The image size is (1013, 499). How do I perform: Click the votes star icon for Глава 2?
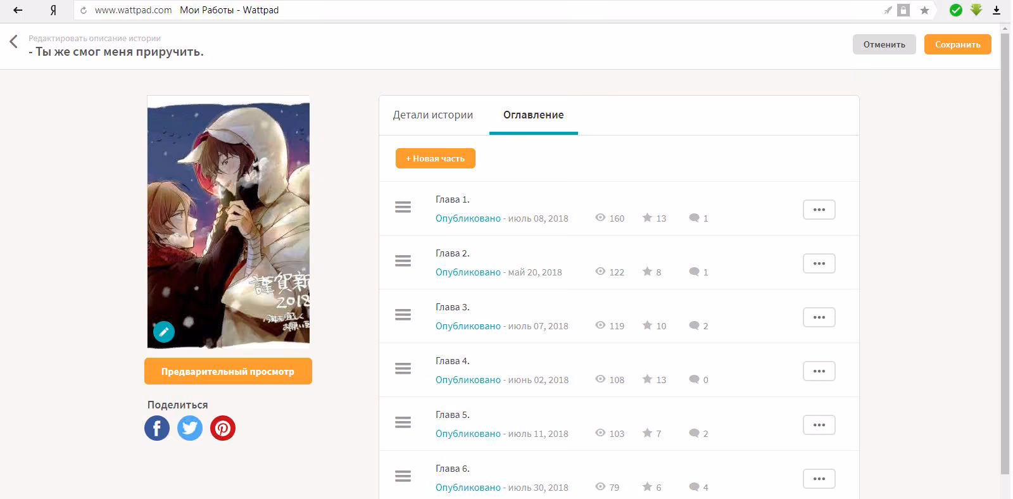(647, 271)
